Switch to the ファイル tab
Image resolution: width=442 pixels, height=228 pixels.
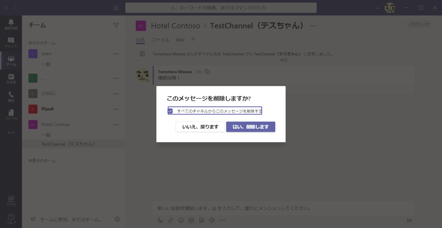pyautogui.click(x=160, y=40)
